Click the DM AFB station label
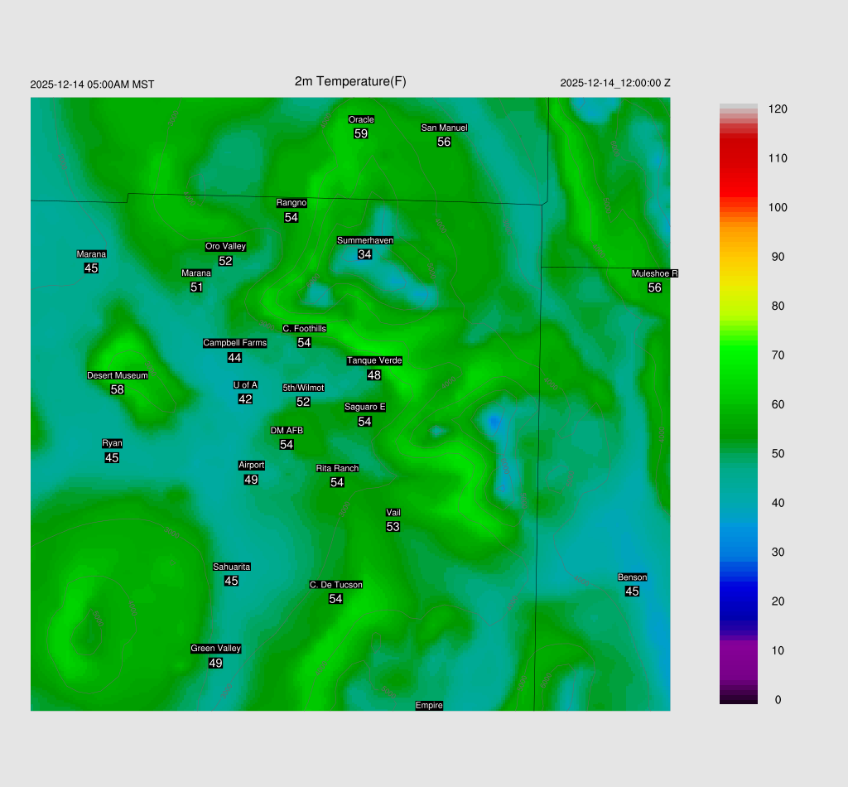Image resolution: width=848 pixels, height=787 pixels. coord(287,431)
